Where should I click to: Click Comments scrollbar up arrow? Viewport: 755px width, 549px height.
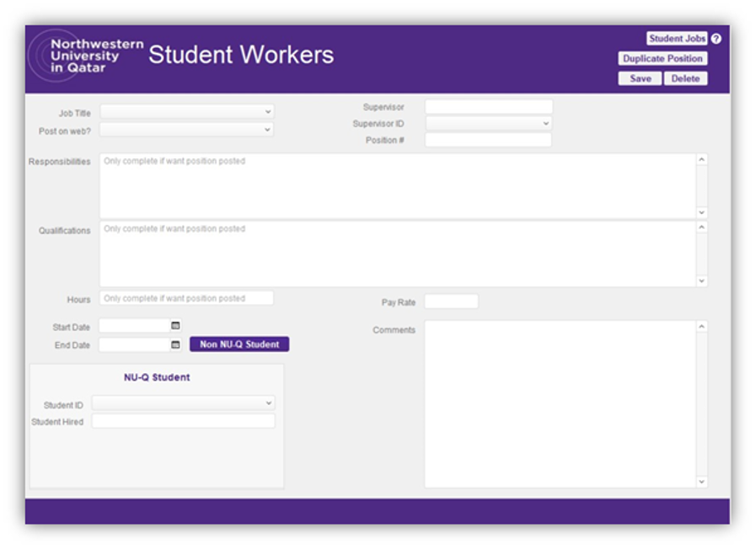pyautogui.click(x=702, y=327)
